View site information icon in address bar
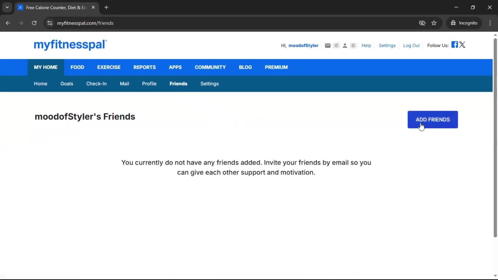Screen dimensions: 498x280 click(50, 23)
